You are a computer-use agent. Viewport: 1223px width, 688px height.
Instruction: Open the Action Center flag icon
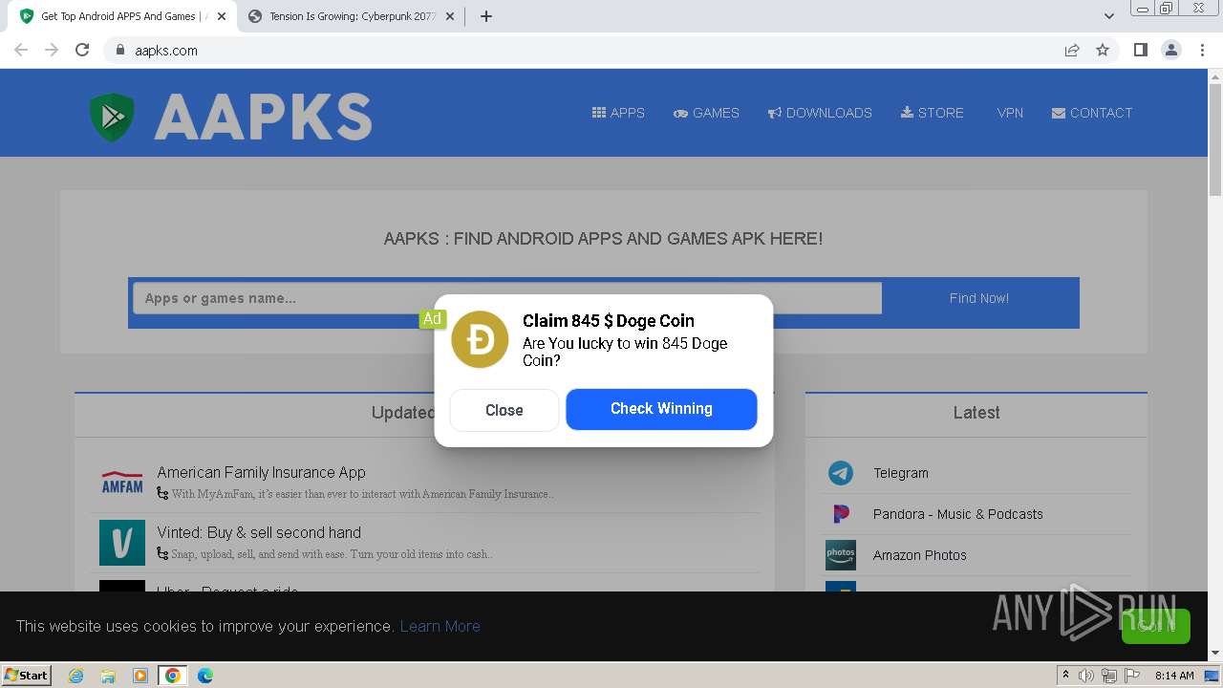pyautogui.click(x=1131, y=676)
